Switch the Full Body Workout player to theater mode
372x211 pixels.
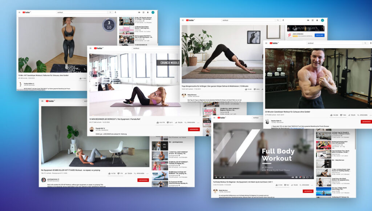307,177
